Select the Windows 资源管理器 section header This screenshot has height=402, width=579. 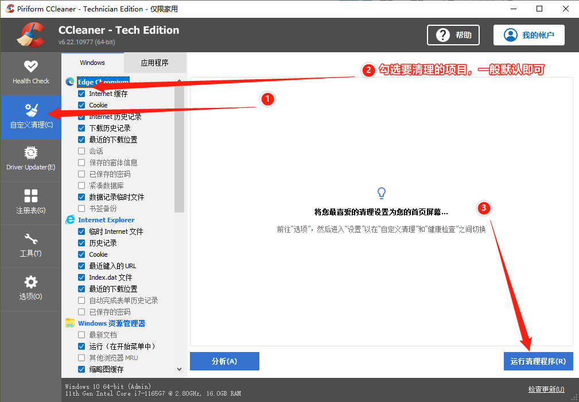(x=111, y=323)
